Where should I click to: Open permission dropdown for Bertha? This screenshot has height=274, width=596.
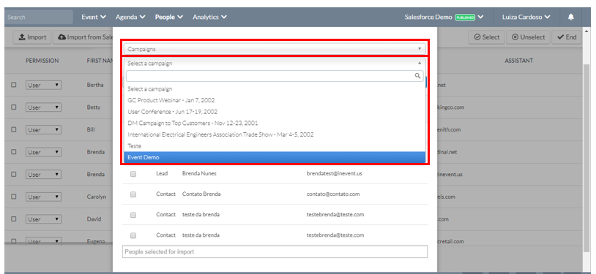point(43,85)
